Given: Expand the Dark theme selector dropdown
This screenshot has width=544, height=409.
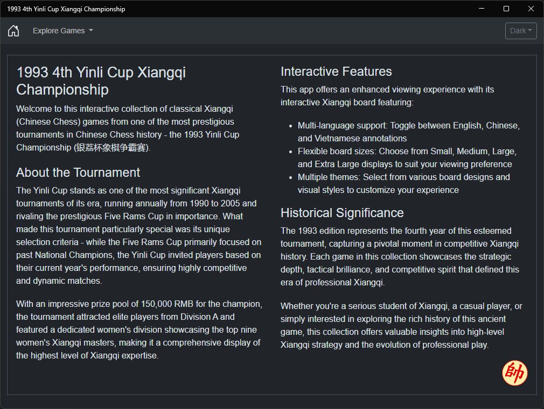Looking at the screenshot, I should (521, 31).
